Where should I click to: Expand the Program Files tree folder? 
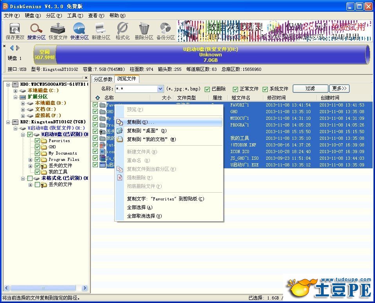[x=31, y=160]
